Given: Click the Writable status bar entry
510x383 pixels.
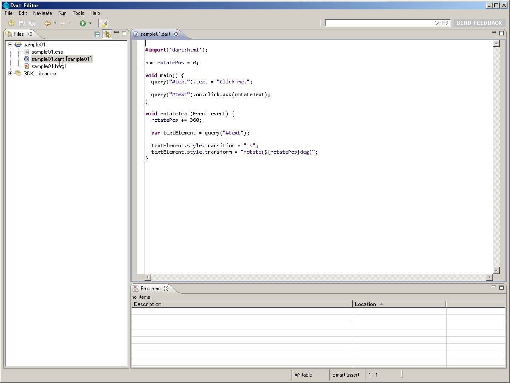Looking at the screenshot, I should [303, 375].
